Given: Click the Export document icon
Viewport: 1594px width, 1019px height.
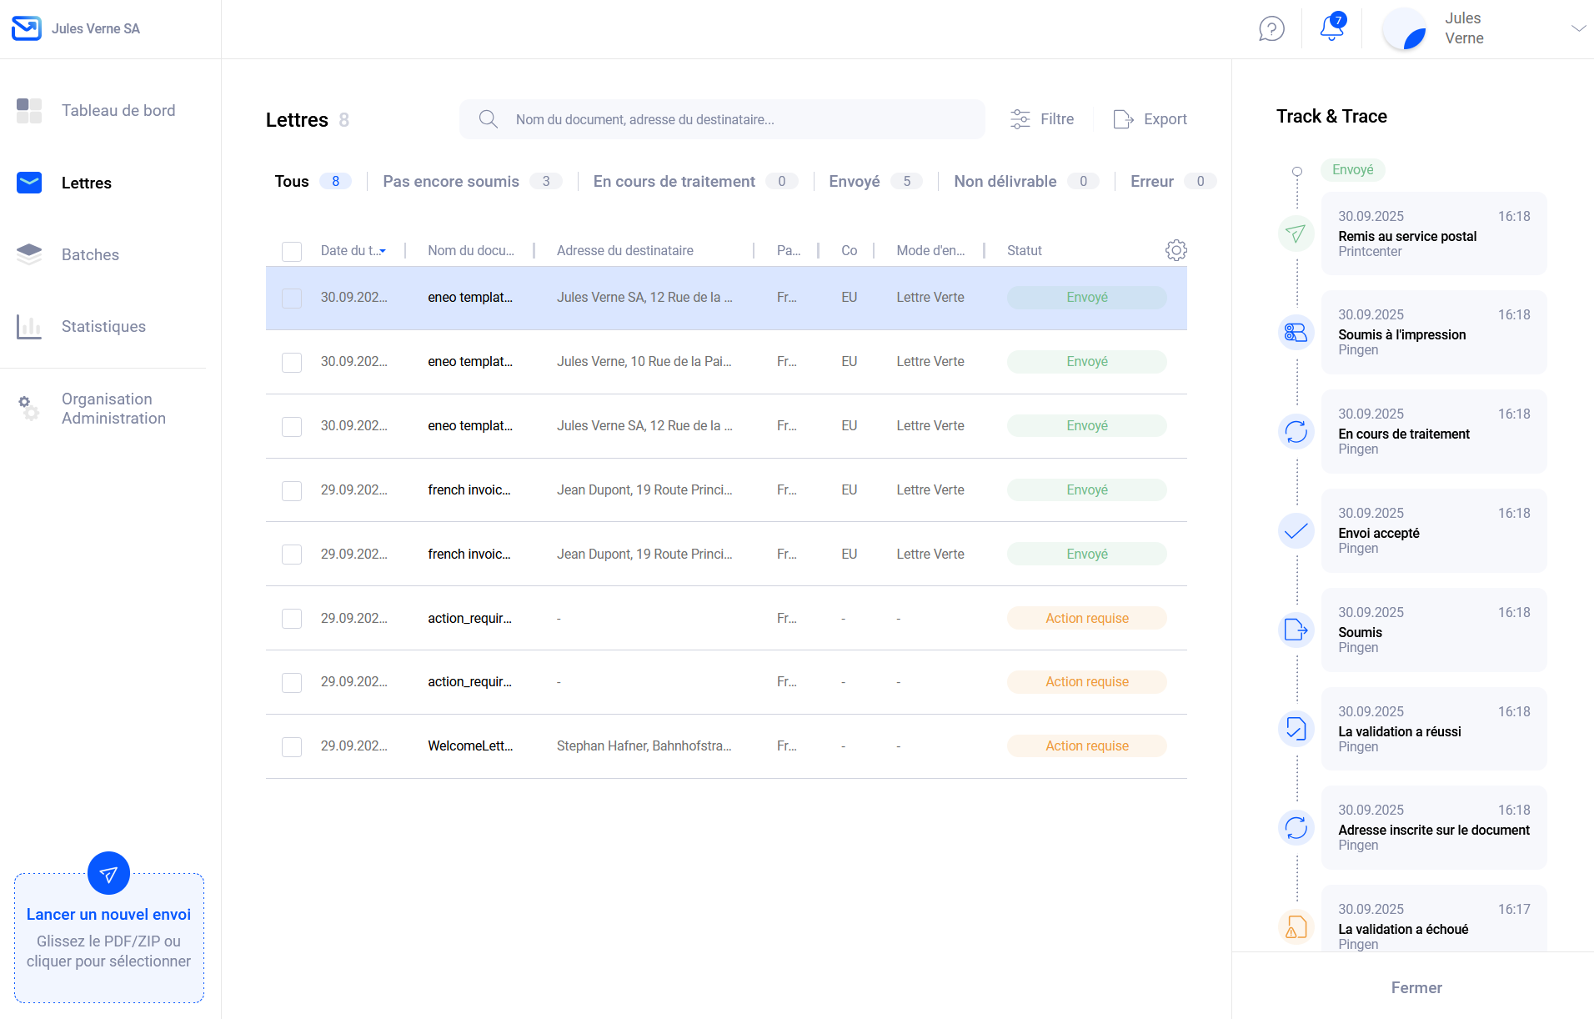Looking at the screenshot, I should pyautogui.click(x=1123, y=119).
